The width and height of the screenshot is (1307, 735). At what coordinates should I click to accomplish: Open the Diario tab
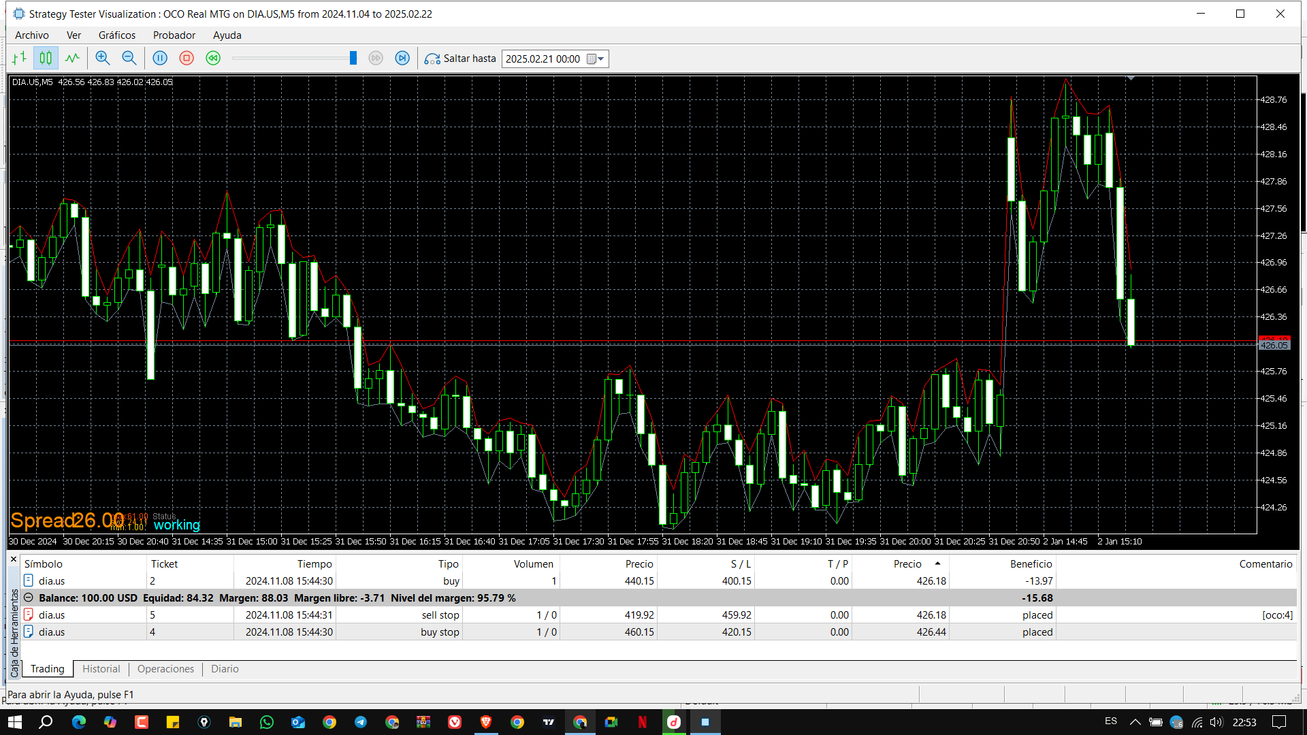(225, 669)
